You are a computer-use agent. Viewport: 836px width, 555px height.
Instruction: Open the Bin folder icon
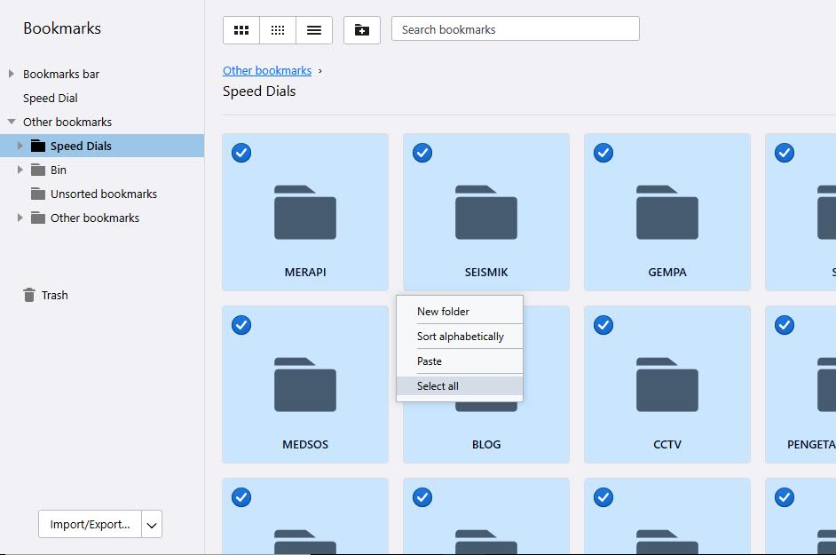[39, 170]
